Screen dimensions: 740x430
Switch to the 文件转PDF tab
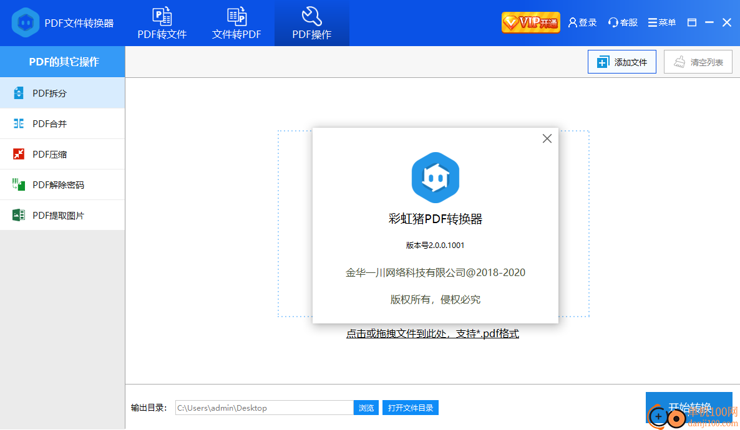click(236, 23)
